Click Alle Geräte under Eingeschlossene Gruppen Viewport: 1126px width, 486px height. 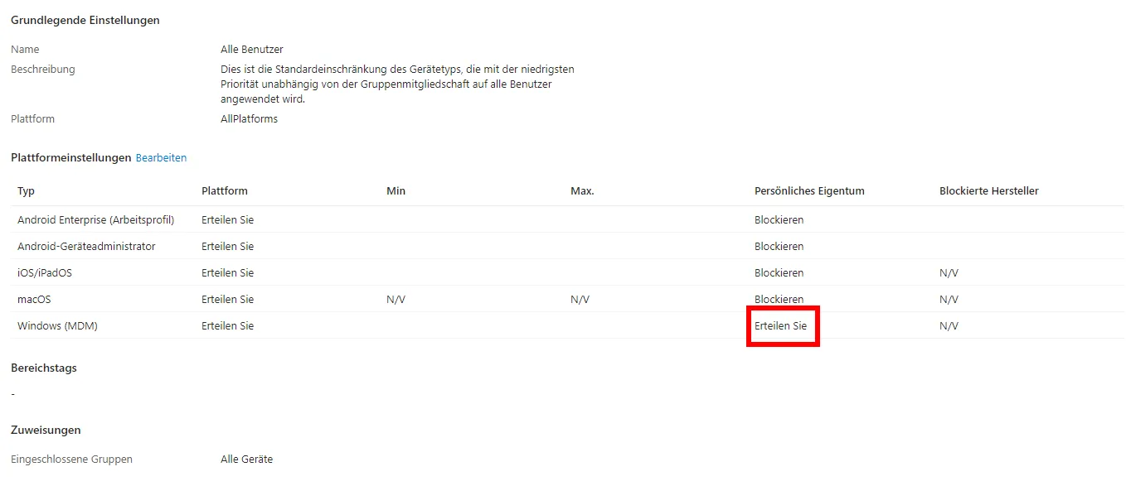click(246, 460)
